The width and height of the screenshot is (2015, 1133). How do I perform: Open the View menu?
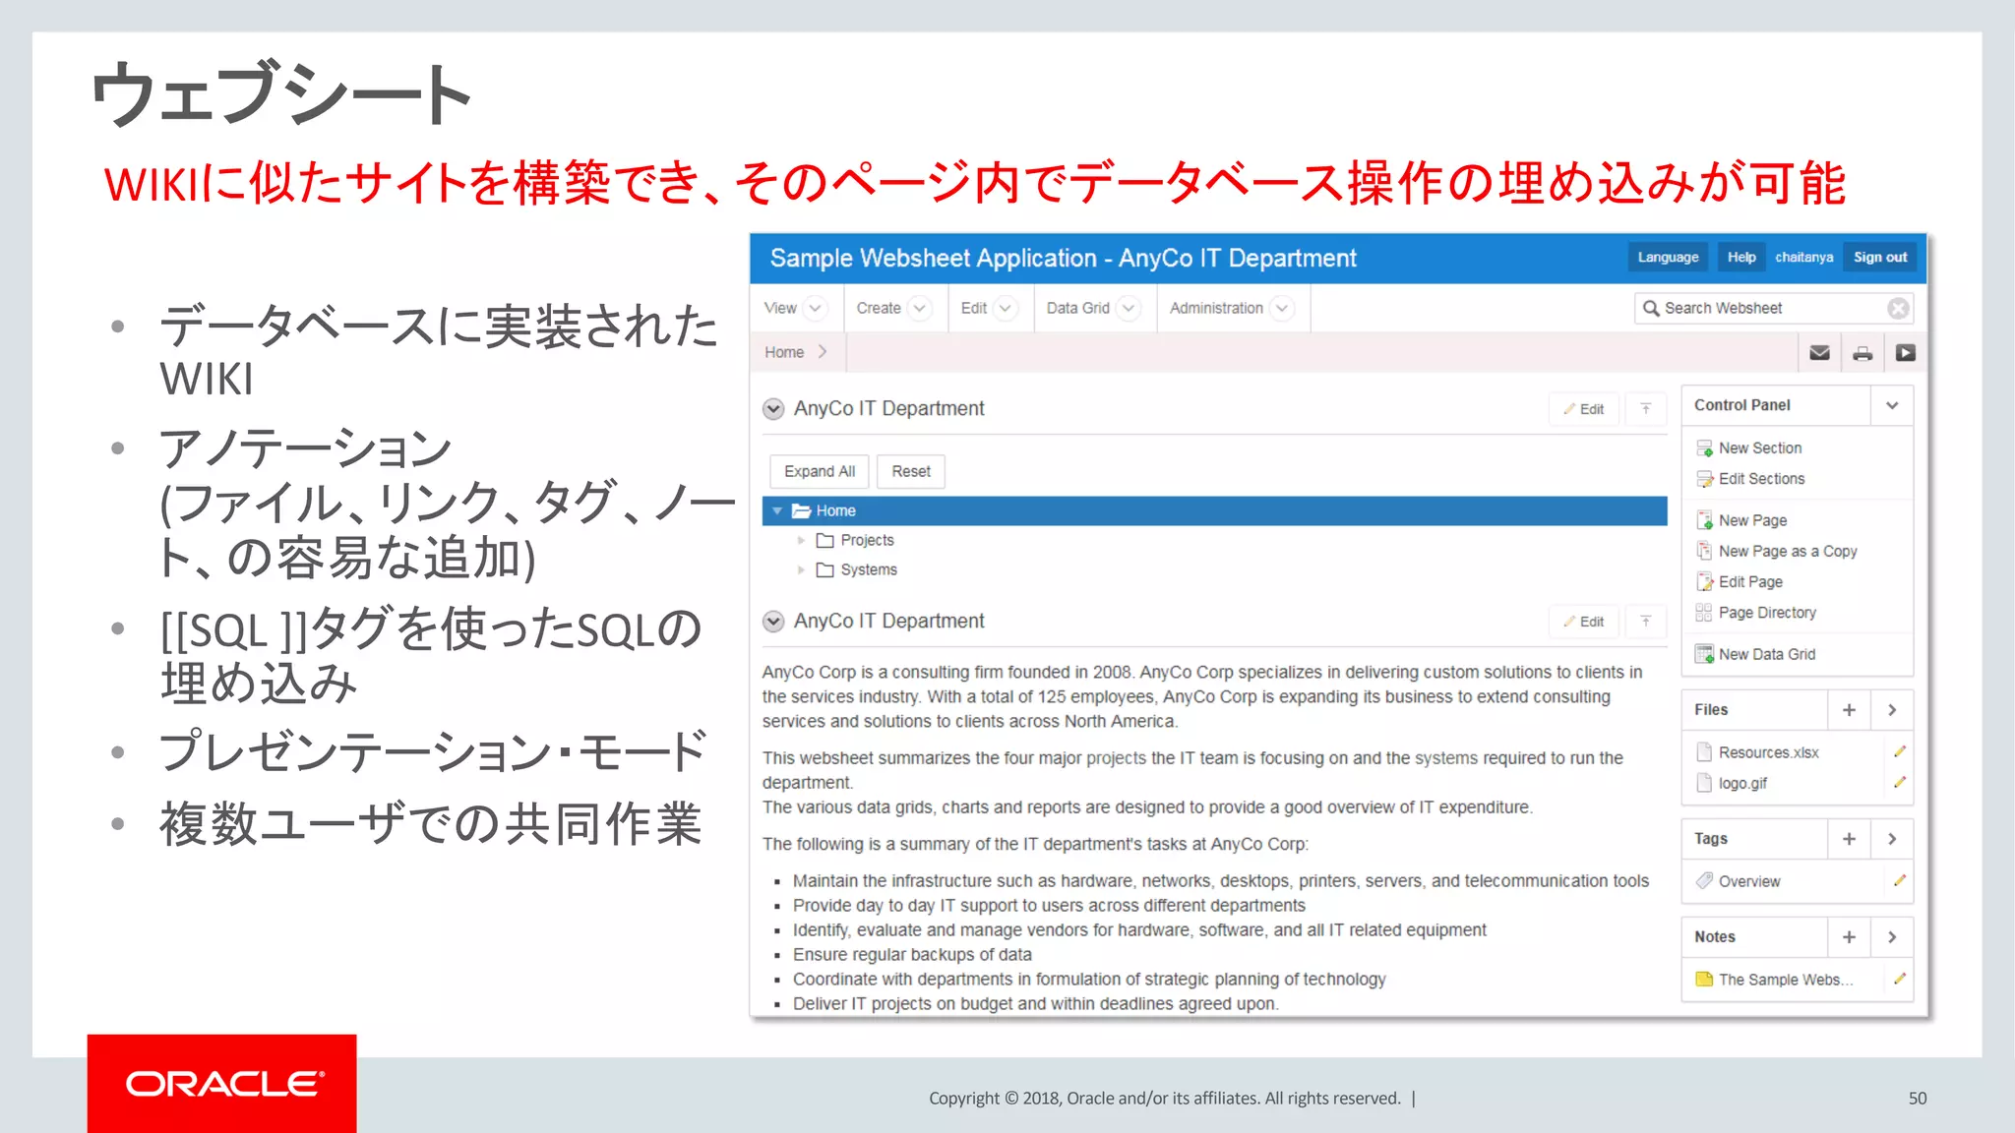tap(795, 309)
